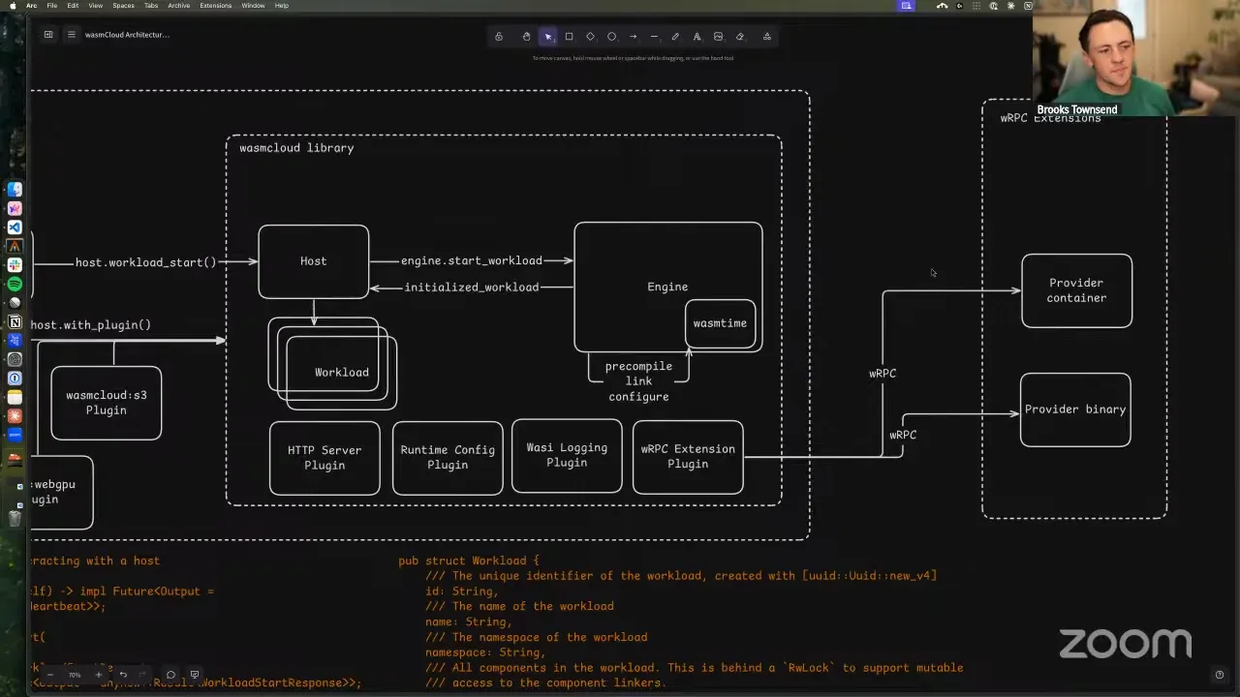Open the Zoom app from the Dock
Image resolution: width=1240 pixels, height=697 pixels.
coord(15,435)
